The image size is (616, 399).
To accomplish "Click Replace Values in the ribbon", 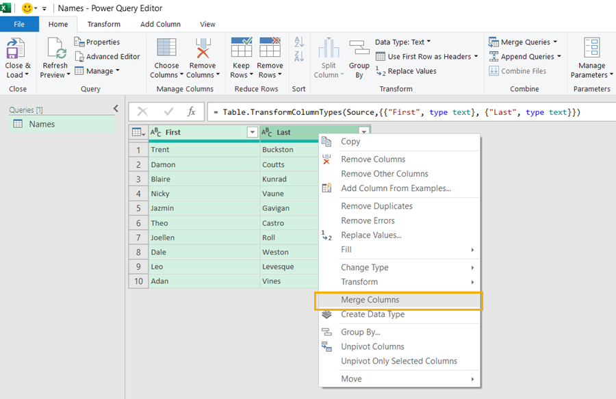I will (x=406, y=71).
